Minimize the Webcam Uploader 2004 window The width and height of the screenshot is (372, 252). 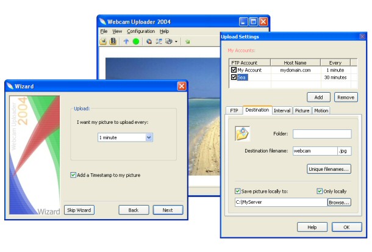[243, 21]
